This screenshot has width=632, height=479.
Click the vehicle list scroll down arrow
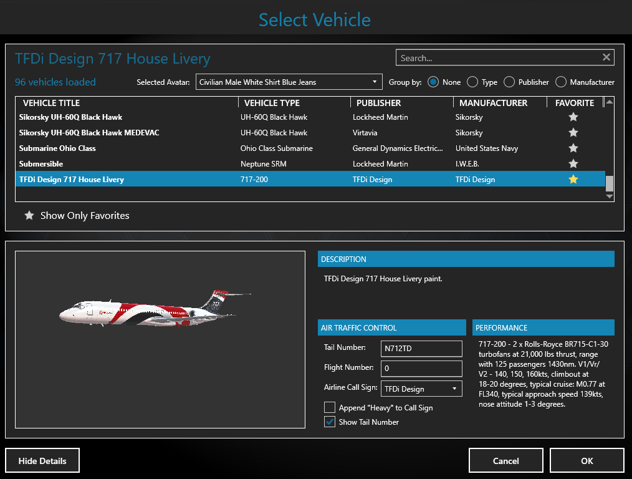pyautogui.click(x=610, y=196)
